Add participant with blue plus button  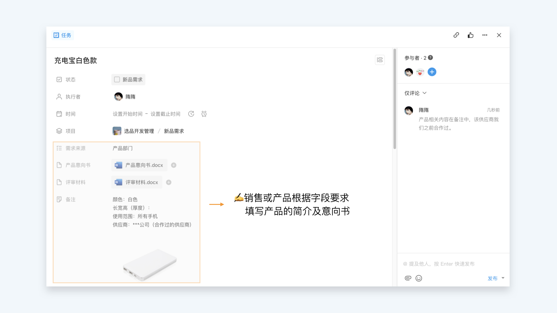pyautogui.click(x=432, y=72)
